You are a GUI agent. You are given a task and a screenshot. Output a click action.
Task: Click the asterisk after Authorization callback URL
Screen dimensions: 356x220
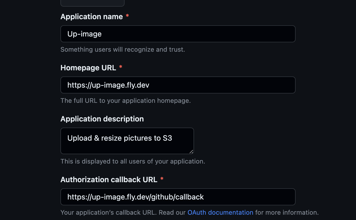(x=162, y=179)
